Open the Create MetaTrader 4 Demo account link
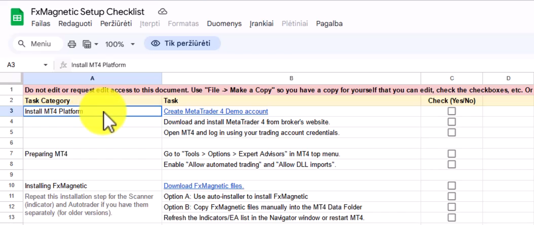The height and width of the screenshot is (225, 534). point(216,111)
